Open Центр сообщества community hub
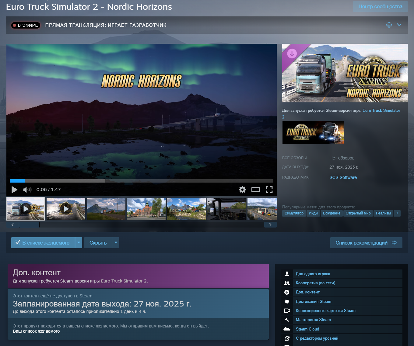414x346 pixels. point(381,6)
